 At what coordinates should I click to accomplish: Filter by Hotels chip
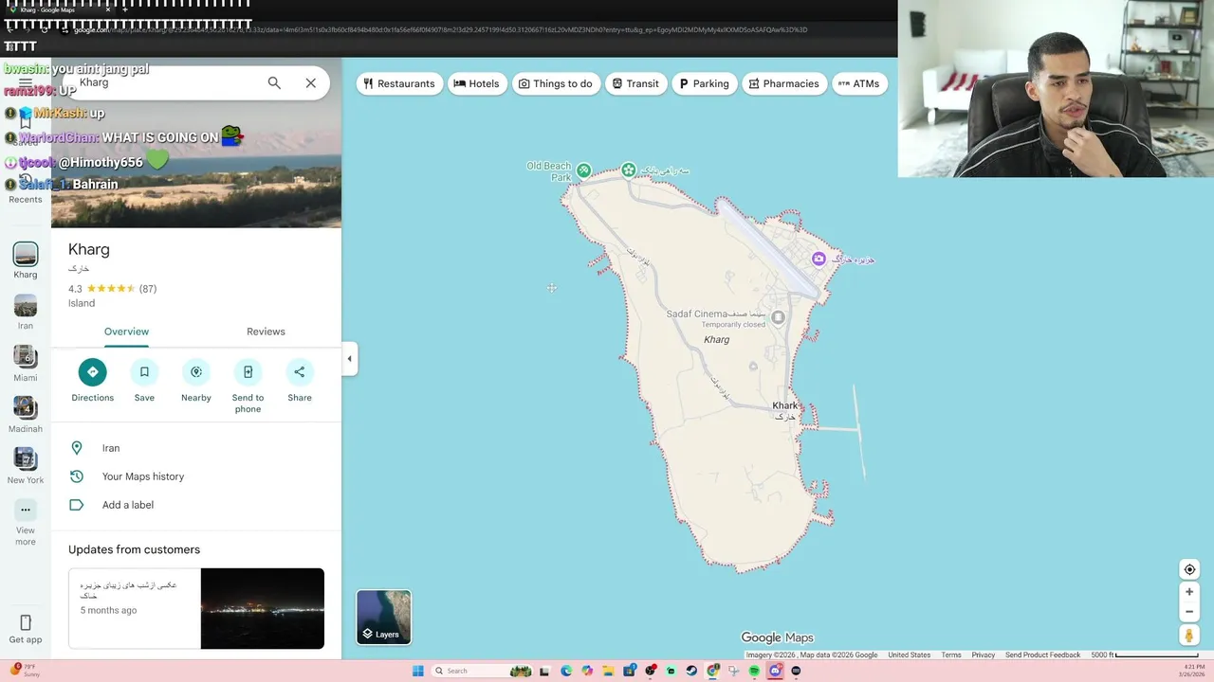click(x=476, y=83)
